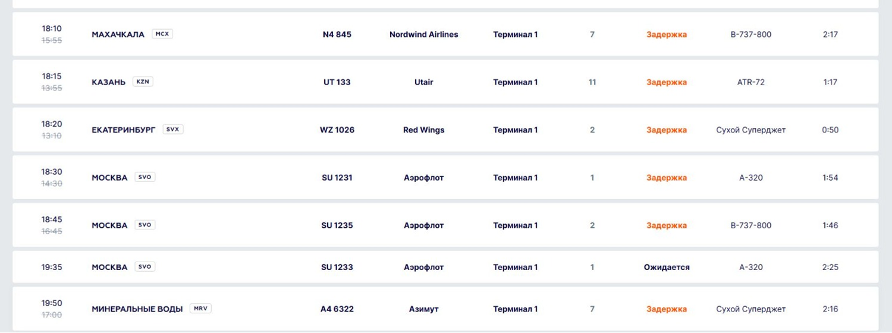892x333 pixels.
Task: Click the MCX airport code badge
Action: click(x=162, y=34)
